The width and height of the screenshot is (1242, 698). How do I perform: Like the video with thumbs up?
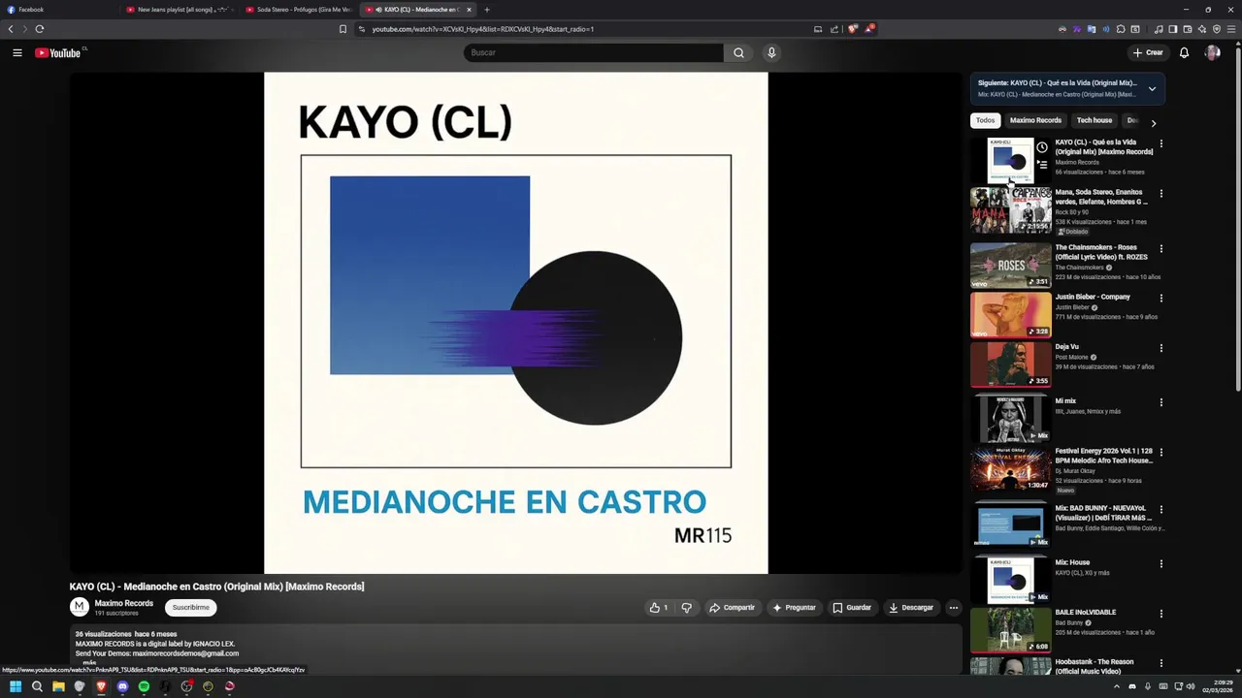(x=658, y=608)
